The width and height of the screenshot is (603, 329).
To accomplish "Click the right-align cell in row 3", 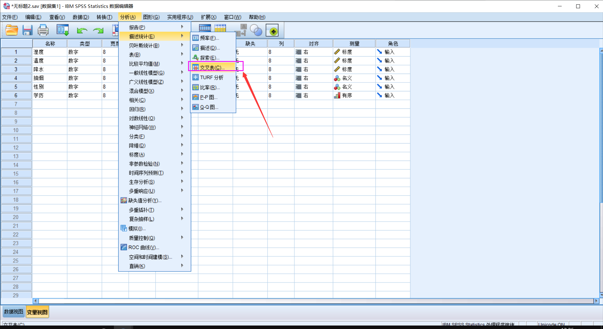I will point(313,69).
